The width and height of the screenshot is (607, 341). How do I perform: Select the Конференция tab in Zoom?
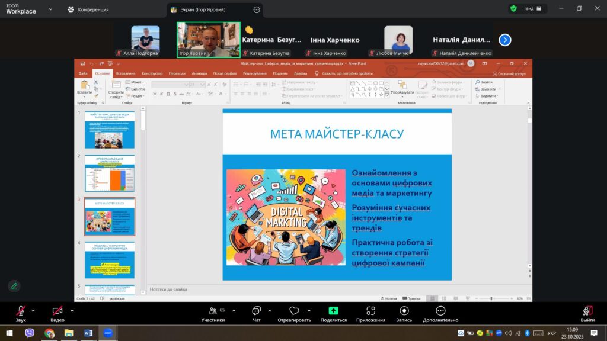pos(88,9)
